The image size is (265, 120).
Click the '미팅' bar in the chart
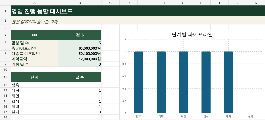pyautogui.click(x=161, y=82)
